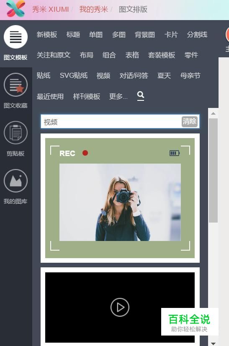Select 卡片 category

[x=171, y=34]
